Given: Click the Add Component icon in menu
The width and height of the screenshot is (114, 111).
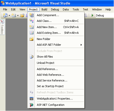Looking at the screenshot, I should 31,15.
